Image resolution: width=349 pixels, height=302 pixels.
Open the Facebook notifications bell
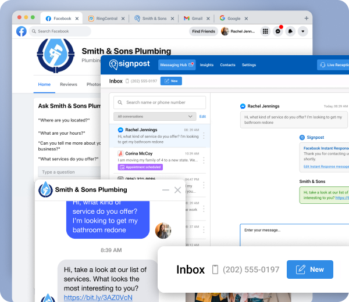pyautogui.click(x=290, y=31)
